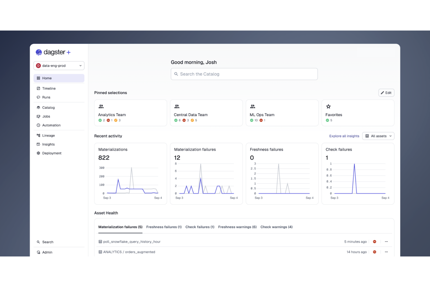Image resolution: width=430 pixels, height=287 pixels.
Task: Open the Admin section
Action: click(x=47, y=252)
